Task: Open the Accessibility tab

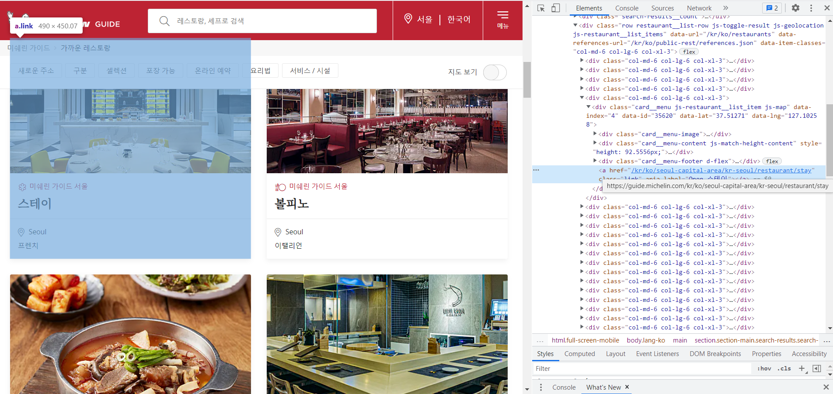Action: click(809, 354)
